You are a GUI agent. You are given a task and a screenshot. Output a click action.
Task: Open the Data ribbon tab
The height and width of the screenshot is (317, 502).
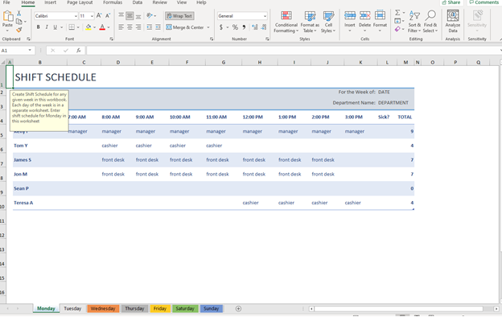pos(138,2)
